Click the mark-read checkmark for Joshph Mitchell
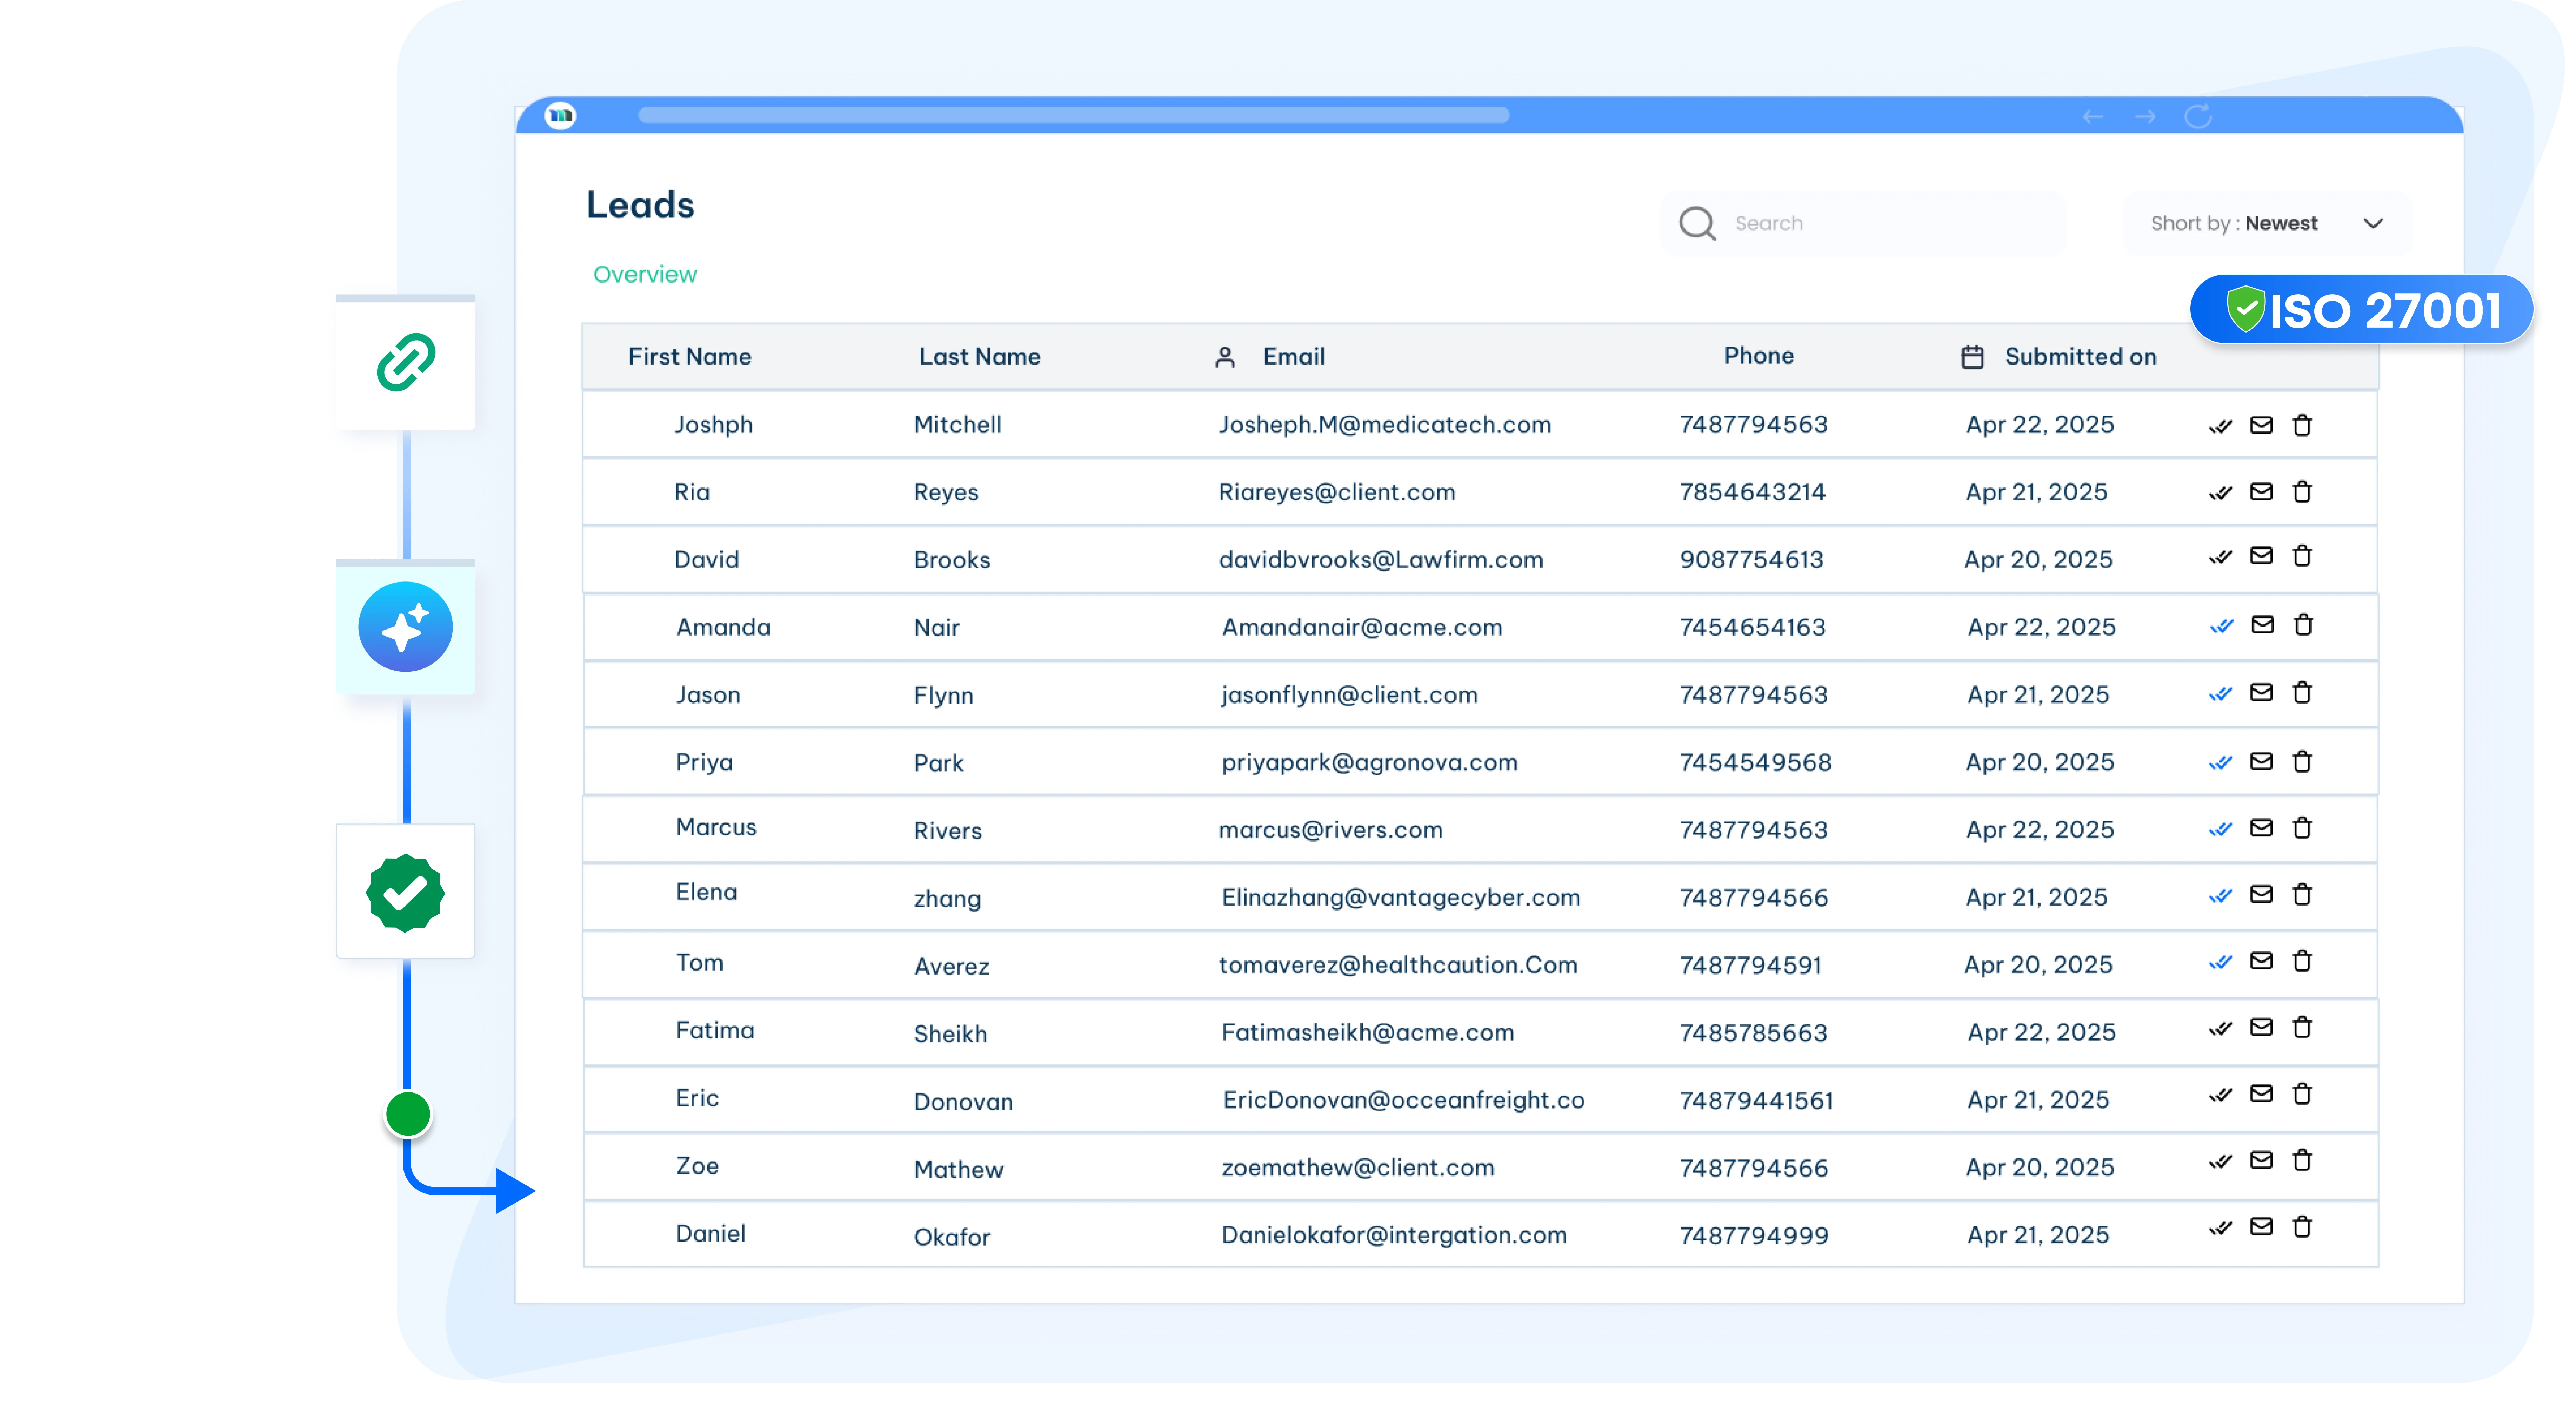 2220,427
